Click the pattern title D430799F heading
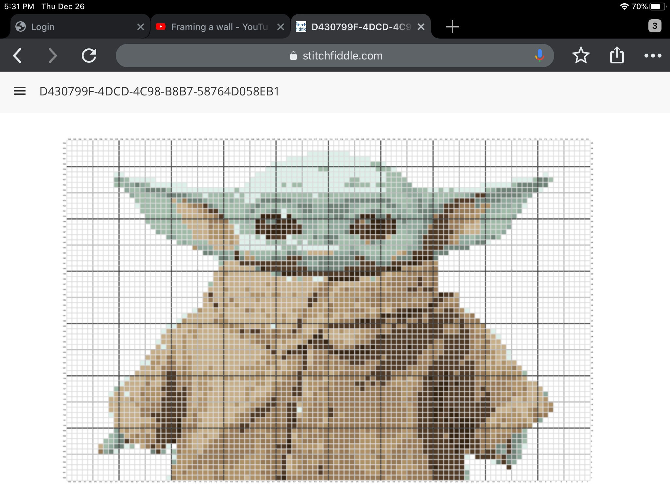Screen dimensions: 670x502 158,92
